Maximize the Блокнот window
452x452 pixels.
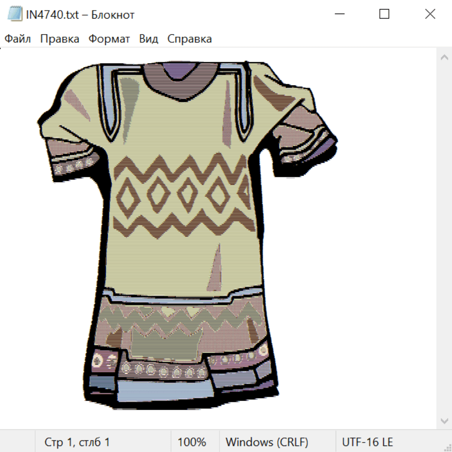tap(384, 15)
